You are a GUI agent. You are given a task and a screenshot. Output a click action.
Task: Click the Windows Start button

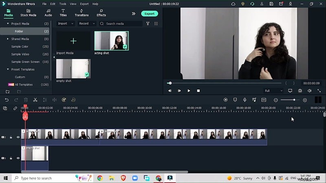(6, 178)
